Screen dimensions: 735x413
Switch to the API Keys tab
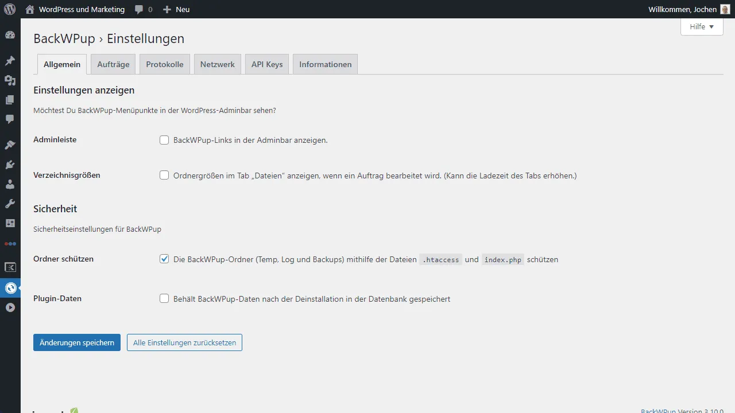pos(267,64)
